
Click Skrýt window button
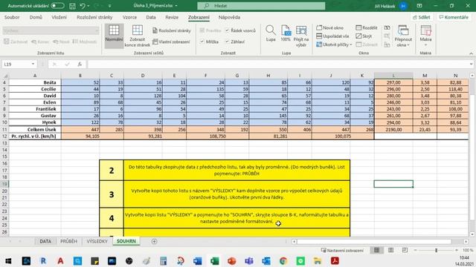(364, 36)
